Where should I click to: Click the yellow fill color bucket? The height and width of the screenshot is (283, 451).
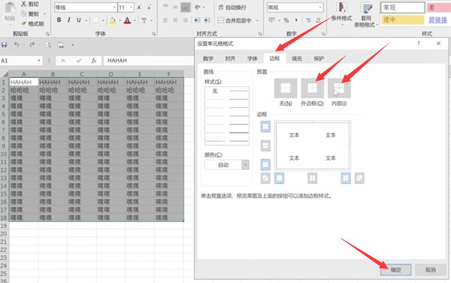coord(113,20)
